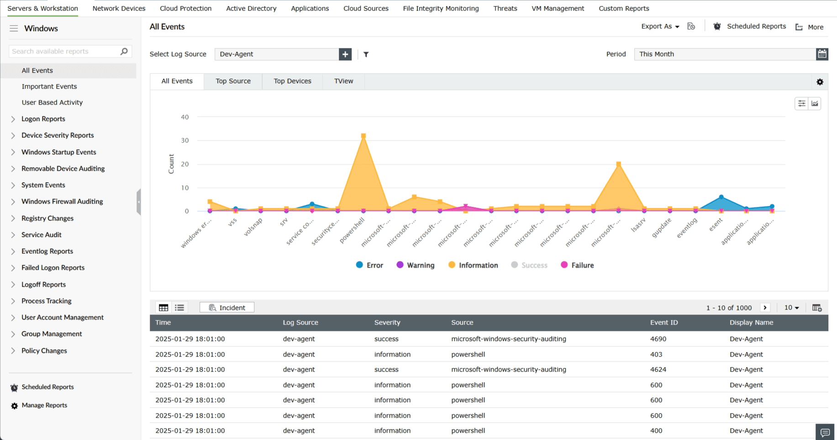
Task: Click the Search available reports field
Action: coord(65,51)
